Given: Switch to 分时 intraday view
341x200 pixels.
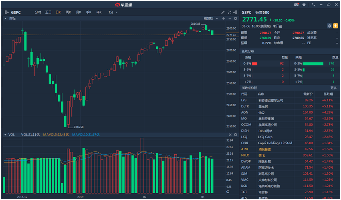Looking at the screenshot, I should point(38,12).
